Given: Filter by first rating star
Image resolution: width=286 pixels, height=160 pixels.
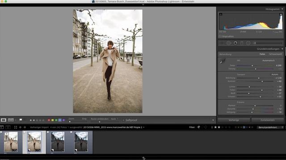Looking at the screenshot, I should click(215, 128).
